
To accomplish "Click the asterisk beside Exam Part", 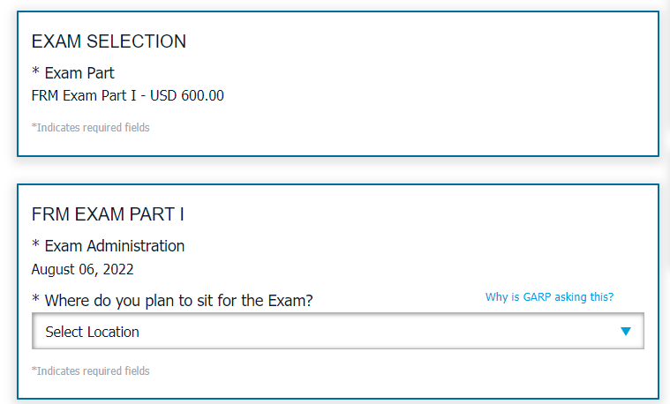I will (x=35, y=72).
